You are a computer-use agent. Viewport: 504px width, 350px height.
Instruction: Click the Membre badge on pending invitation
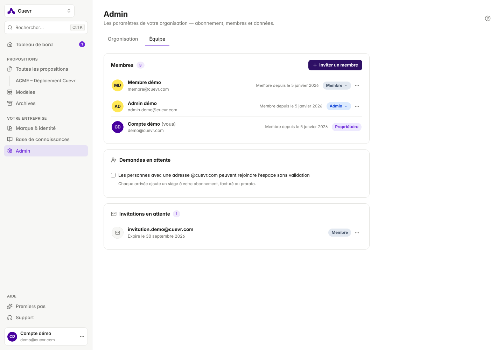click(x=339, y=232)
